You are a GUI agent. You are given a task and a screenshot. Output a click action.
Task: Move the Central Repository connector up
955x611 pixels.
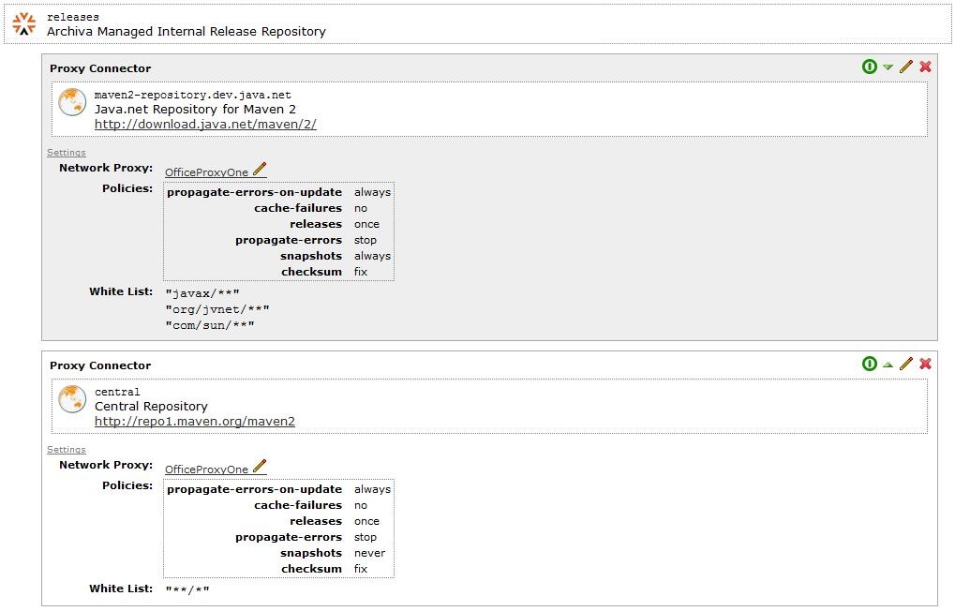tap(888, 365)
